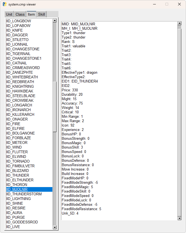Click details pane scroll down arrow
Screen dimensions: 186x233
pos(179,218)
